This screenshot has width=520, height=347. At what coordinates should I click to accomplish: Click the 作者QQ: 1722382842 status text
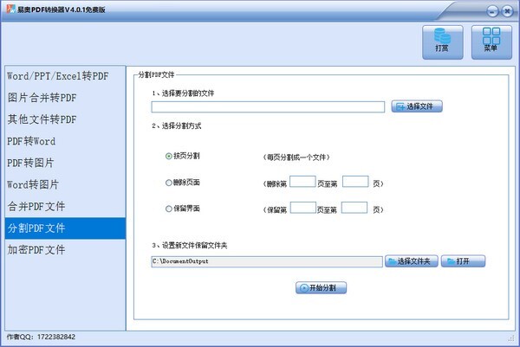point(41,337)
